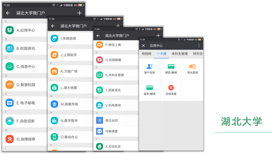Tap the 微企运动 runner icon

(99, 120)
